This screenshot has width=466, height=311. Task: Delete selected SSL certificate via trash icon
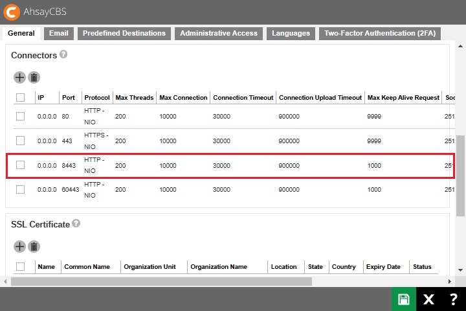(34, 246)
